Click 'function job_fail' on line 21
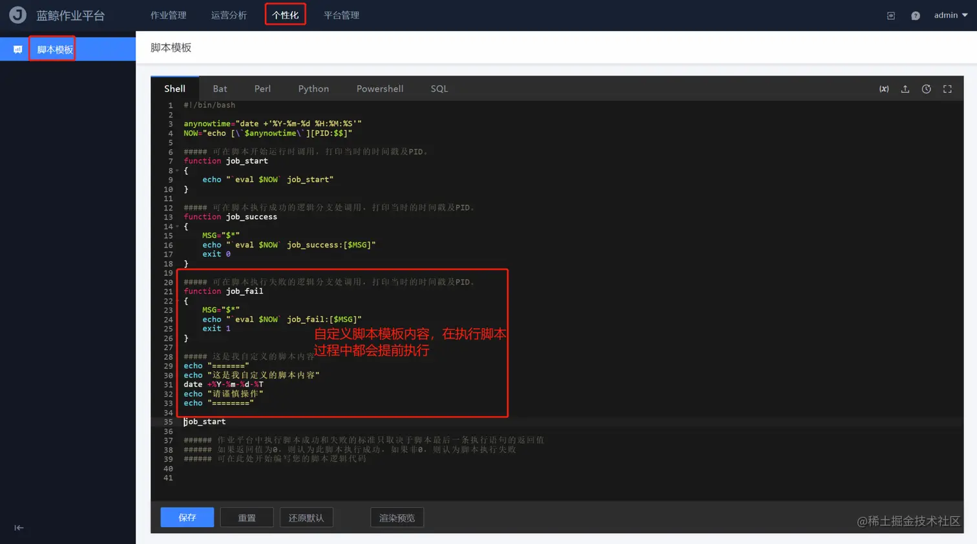Image resolution: width=977 pixels, height=544 pixels. 223,291
